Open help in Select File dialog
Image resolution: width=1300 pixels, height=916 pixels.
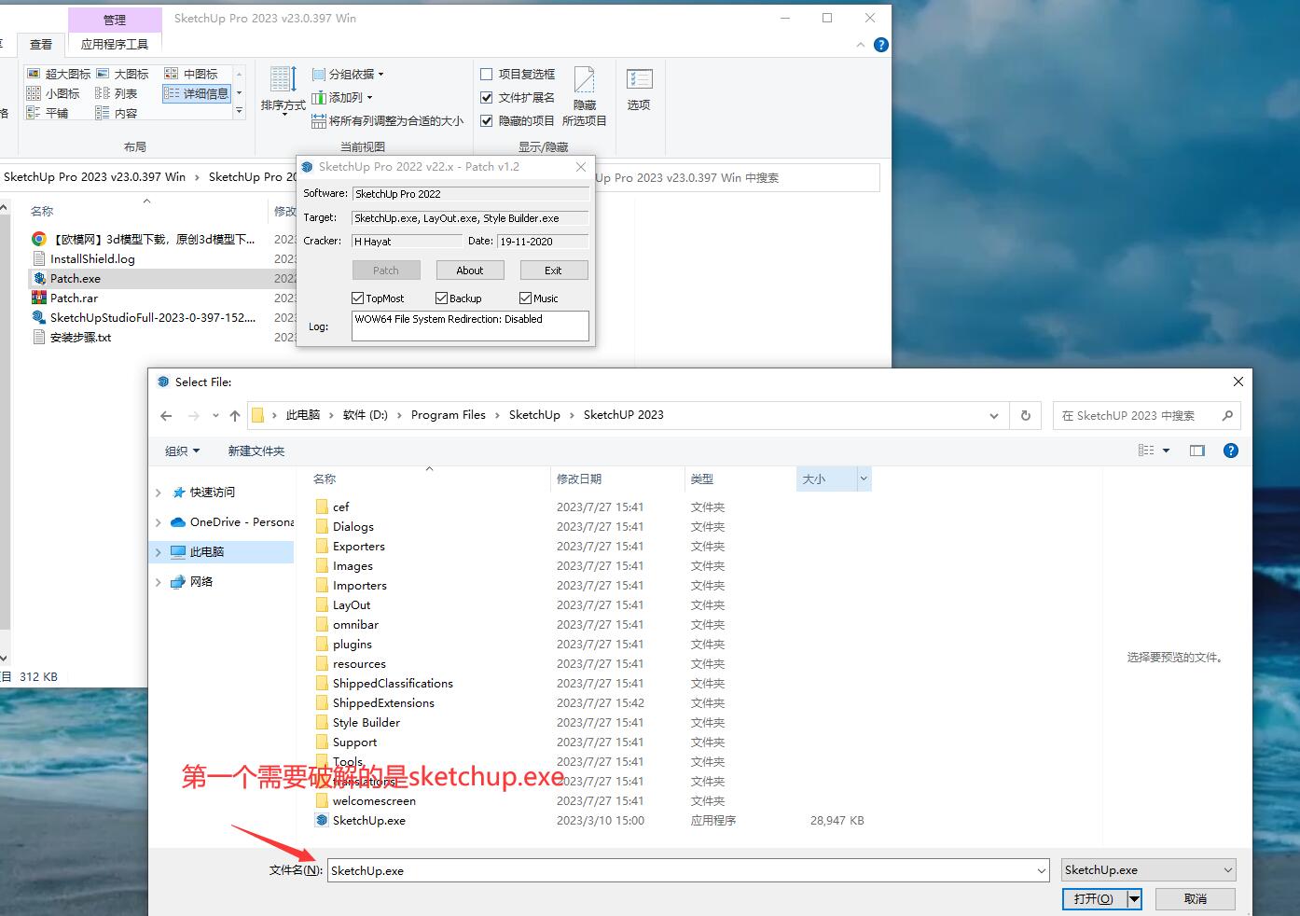coord(1231,451)
